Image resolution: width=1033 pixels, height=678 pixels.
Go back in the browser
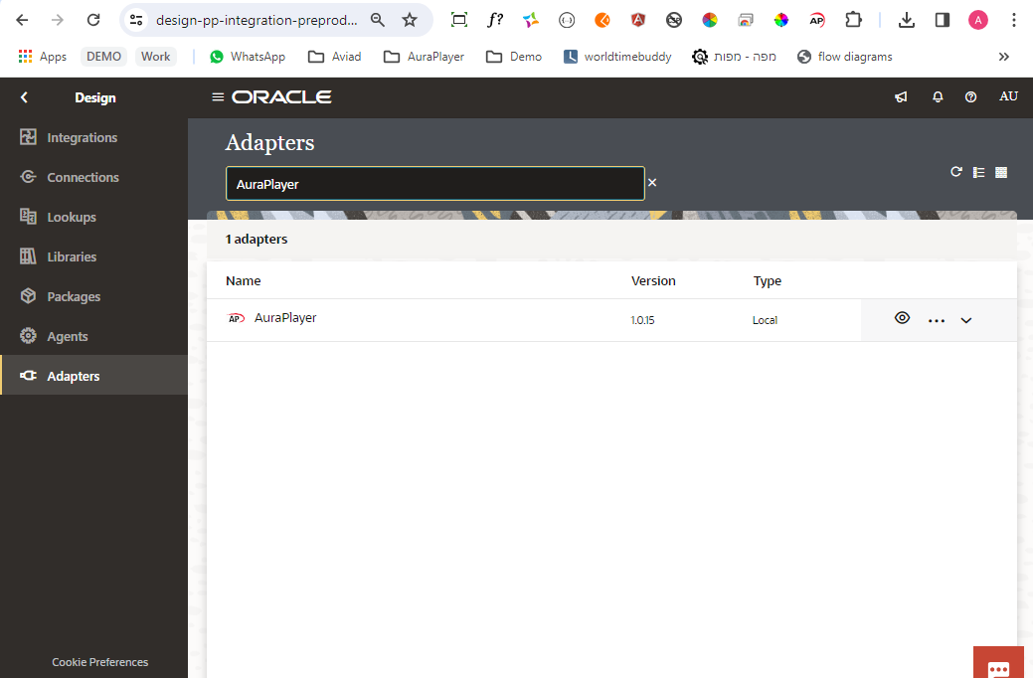pyautogui.click(x=22, y=20)
